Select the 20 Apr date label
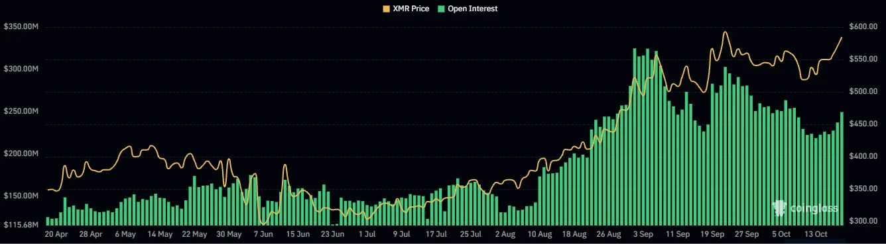This screenshot has width=886, height=244. pos(56,234)
